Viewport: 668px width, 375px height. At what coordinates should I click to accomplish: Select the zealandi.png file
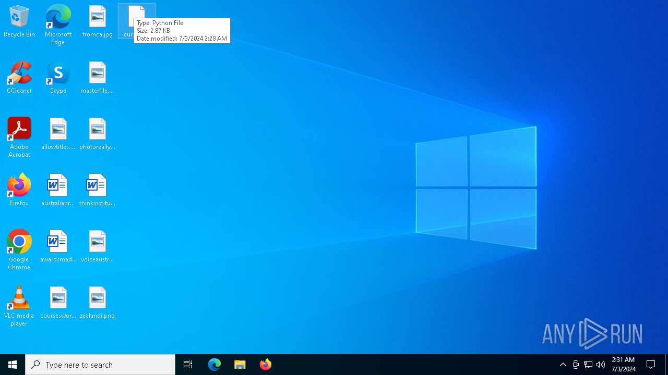point(98,303)
